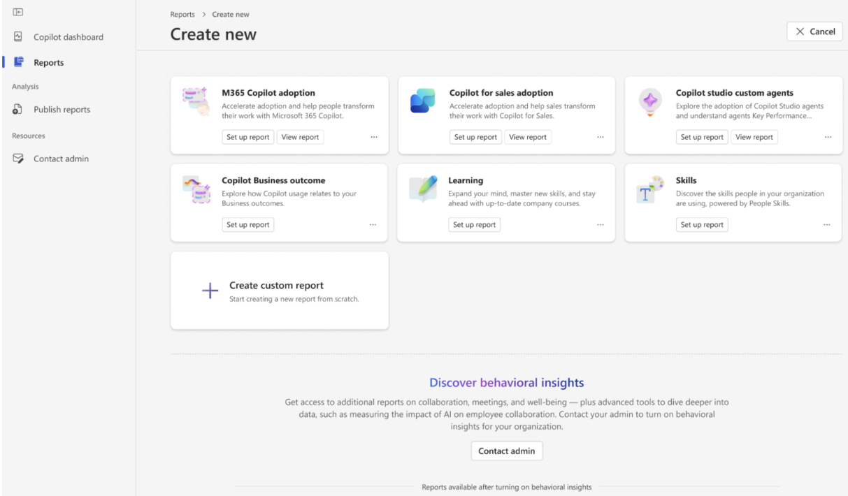
Task: Select Reports in the sidebar
Action: click(49, 62)
